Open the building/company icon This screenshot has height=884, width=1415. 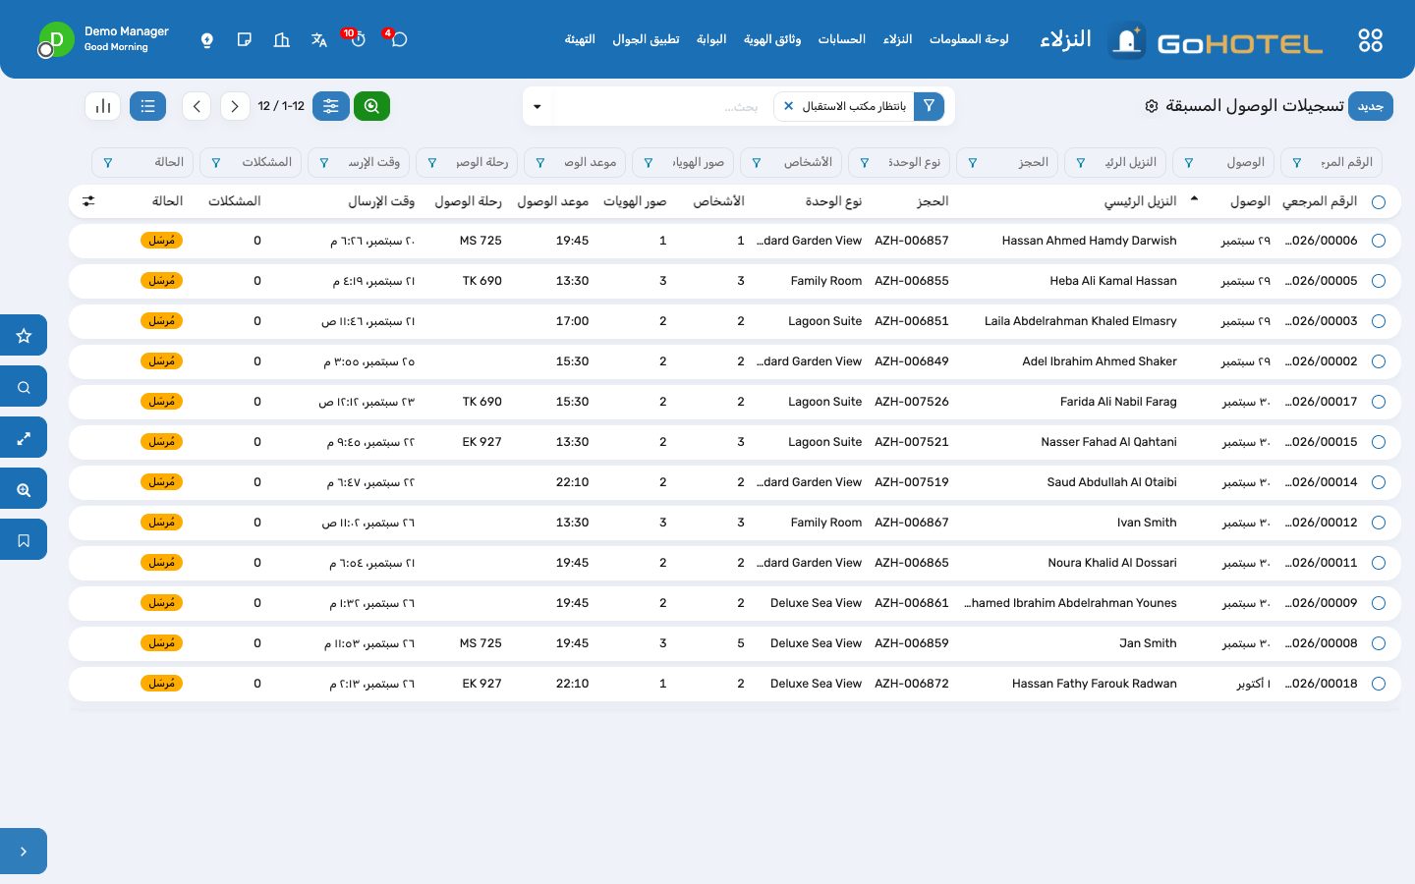coord(282,39)
